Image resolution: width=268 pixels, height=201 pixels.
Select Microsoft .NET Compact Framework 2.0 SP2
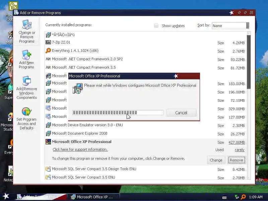tap(87, 59)
